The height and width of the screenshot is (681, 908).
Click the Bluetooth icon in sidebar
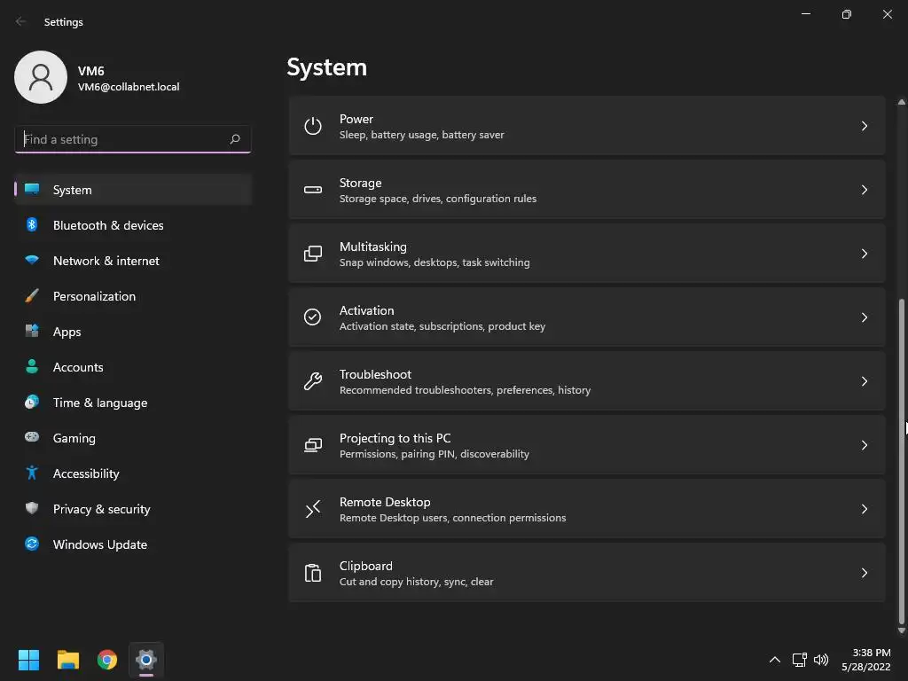tap(32, 225)
